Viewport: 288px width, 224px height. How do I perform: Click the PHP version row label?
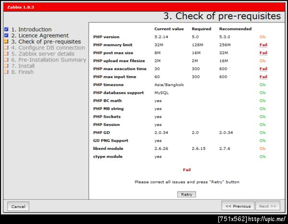[106, 37]
